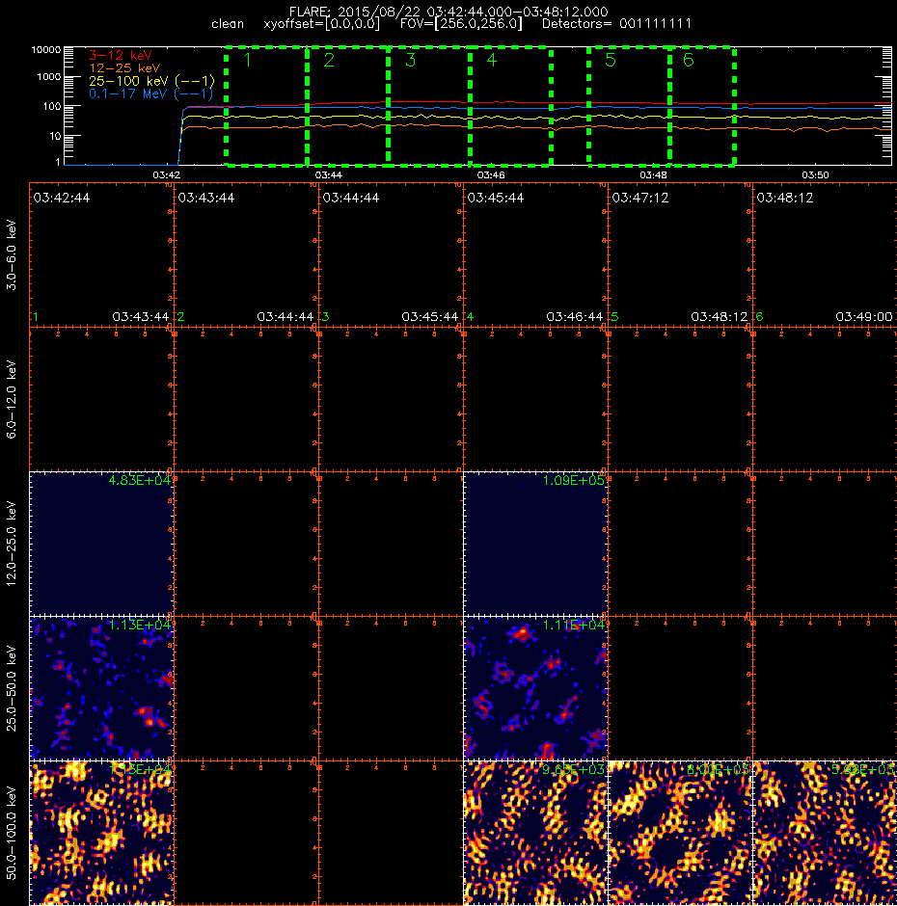This screenshot has height=906, width=897.
Task: Click the 03:49:00 end time label
Action: (x=864, y=317)
